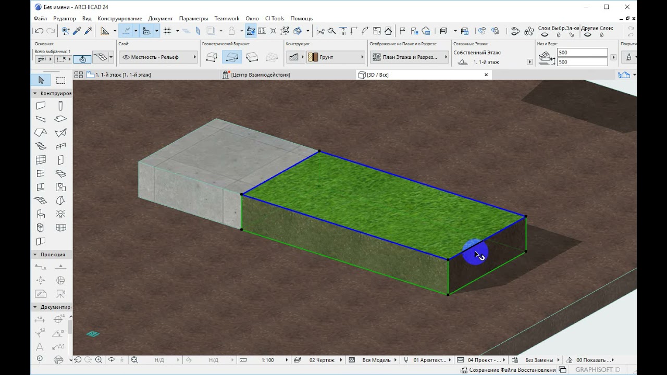
Task: Select the Column tool
Action: click(x=61, y=106)
